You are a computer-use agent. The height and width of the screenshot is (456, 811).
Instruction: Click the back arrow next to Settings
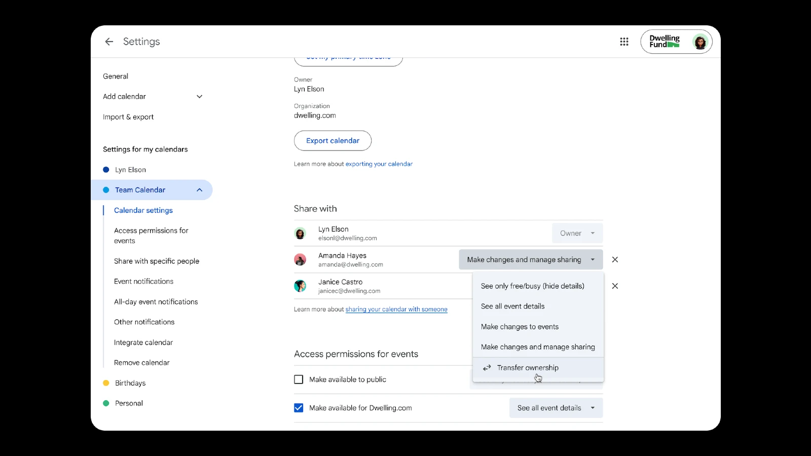(x=109, y=42)
